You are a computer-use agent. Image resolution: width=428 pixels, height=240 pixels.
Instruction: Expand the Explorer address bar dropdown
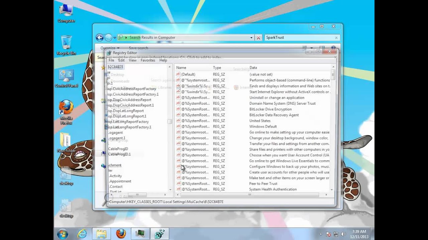251,38
